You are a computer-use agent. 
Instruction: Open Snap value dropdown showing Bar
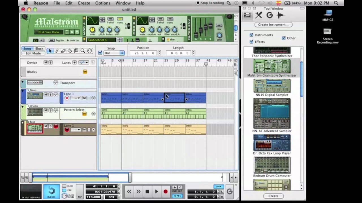pyautogui.click(x=114, y=53)
